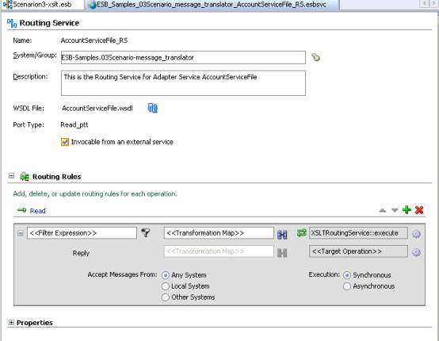Expand the Properties section
Viewport: 439px width, 341px height.
coord(11,323)
